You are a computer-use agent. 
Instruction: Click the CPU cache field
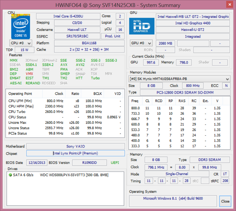pyautogui.click(x=89, y=49)
